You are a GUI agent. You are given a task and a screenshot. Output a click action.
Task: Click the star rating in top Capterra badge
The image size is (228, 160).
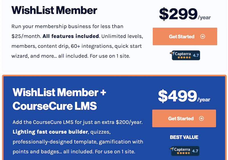click(x=184, y=57)
